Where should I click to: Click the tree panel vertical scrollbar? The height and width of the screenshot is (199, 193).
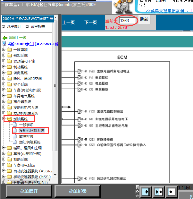click(x=55, y=86)
